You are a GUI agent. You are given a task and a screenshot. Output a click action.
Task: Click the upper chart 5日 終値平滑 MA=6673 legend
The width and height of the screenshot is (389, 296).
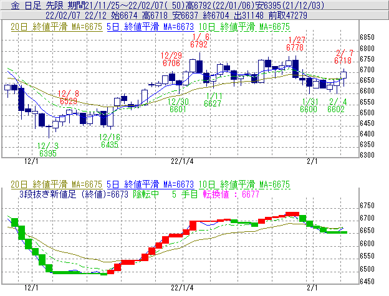pyautogui.click(x=150, y=27)
